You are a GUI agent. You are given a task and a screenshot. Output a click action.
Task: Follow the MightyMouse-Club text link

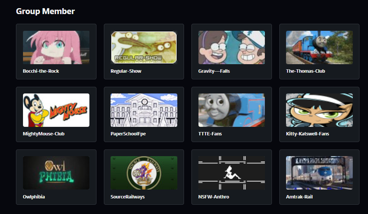click(x=44, y=134)
